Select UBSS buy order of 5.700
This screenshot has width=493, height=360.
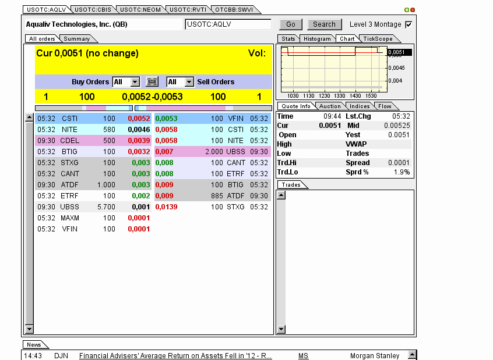[x=93, y=207]
